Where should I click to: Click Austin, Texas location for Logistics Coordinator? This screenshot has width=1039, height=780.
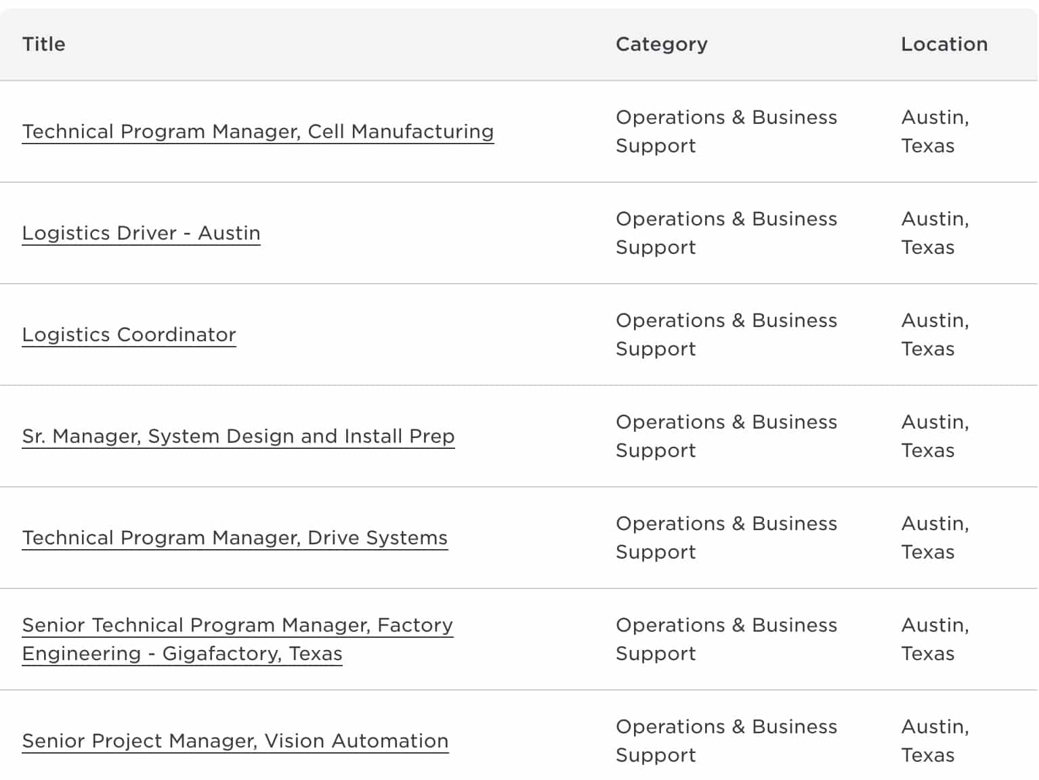tap(935, 334)
